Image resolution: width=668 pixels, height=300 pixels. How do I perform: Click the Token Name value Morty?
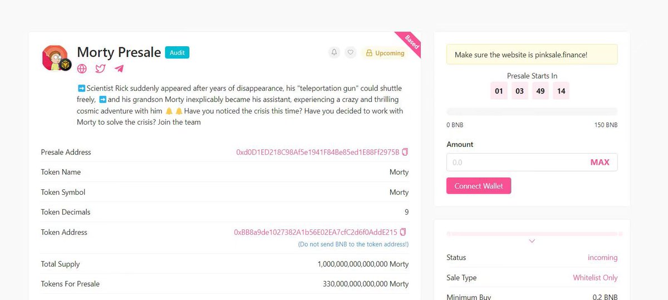pos(399,172)
